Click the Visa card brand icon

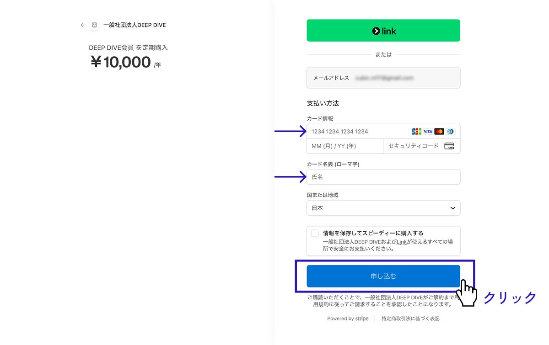pos(428,132)
